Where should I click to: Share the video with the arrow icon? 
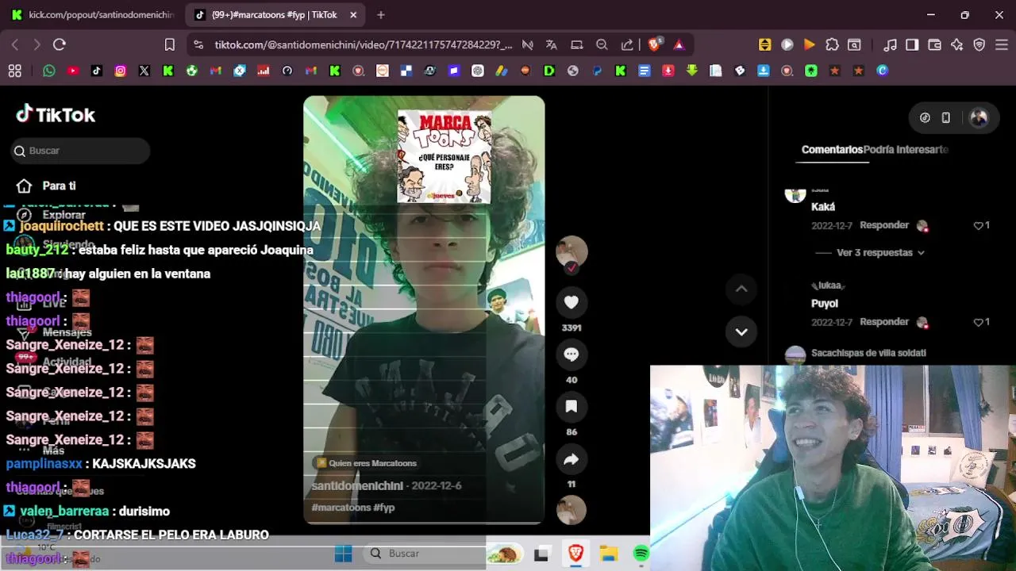coord(571,459)
